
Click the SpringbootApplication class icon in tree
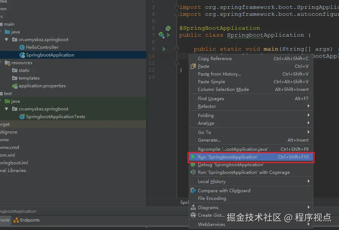(x=22, y=55)
